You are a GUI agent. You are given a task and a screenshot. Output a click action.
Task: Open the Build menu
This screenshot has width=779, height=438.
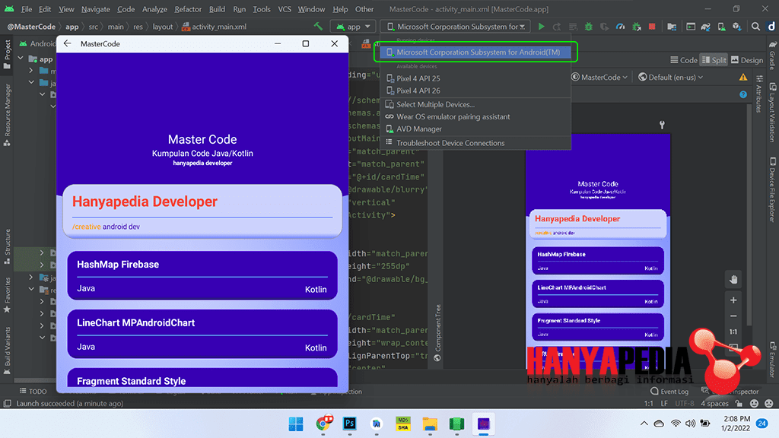click(217, 9)
